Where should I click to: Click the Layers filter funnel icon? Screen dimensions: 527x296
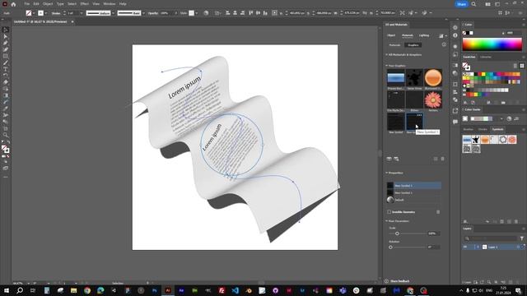click(x=521, y=238)
